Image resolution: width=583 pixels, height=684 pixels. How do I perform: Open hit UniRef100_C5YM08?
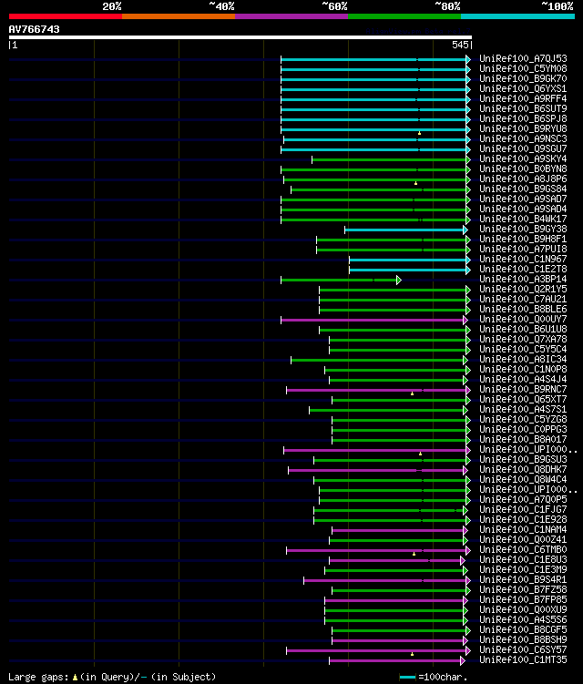(523, 68)
